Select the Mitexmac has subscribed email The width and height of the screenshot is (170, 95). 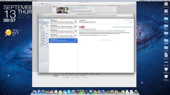click(63, 41)
